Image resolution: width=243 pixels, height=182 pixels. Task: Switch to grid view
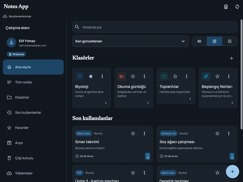pyautogui.click(x=214, y=41)
